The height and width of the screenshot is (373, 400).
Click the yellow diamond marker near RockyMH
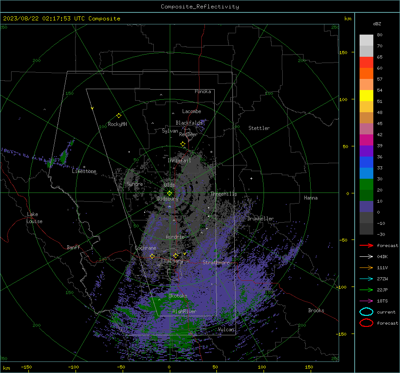[119, 116]
